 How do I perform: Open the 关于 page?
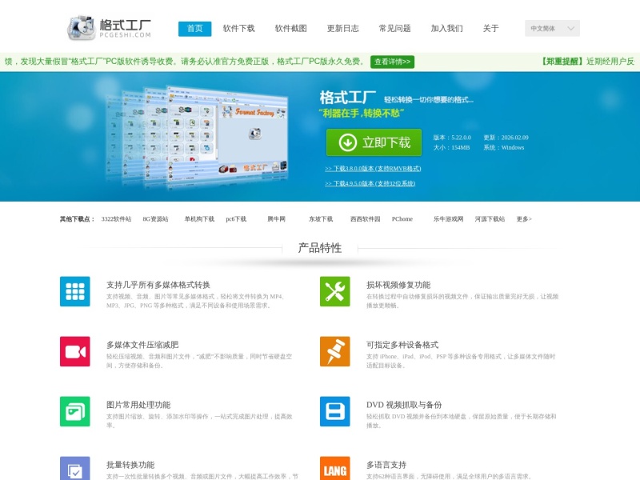(490, 29)
